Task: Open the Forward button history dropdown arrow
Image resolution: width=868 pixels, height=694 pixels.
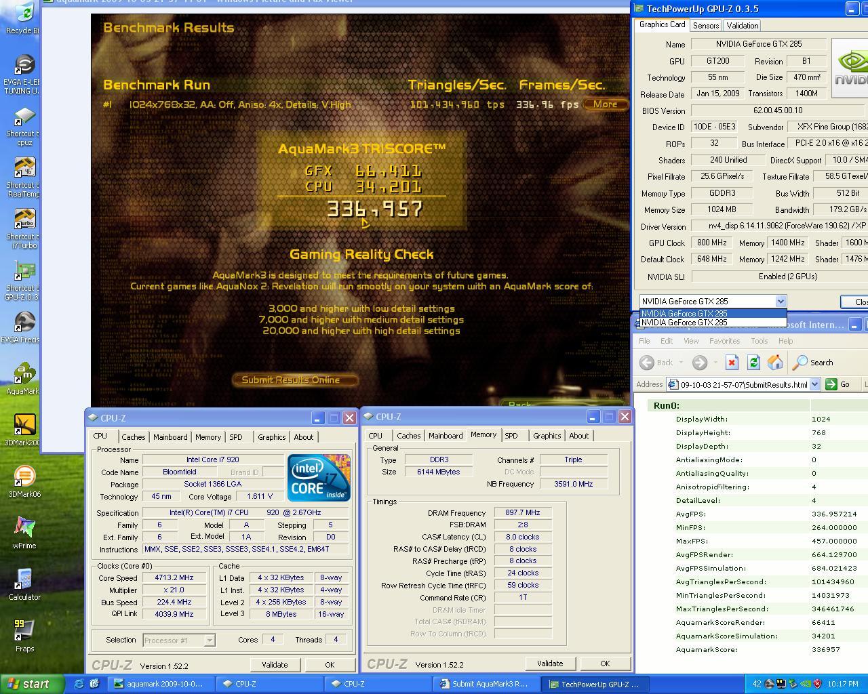Action: pos(715,363)
